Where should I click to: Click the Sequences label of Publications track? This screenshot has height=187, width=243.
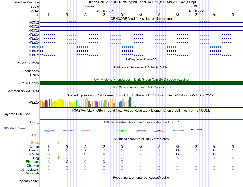pos(30,71)
